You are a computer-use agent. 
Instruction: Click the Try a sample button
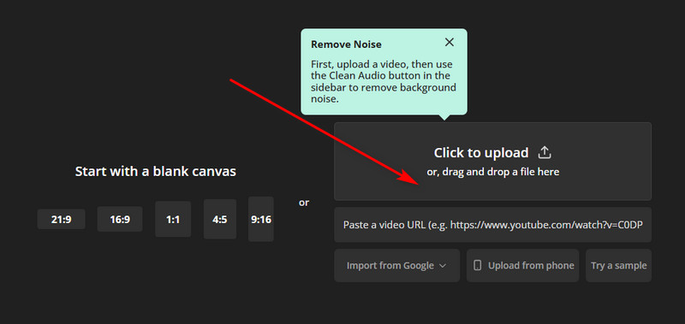point(618,266)
